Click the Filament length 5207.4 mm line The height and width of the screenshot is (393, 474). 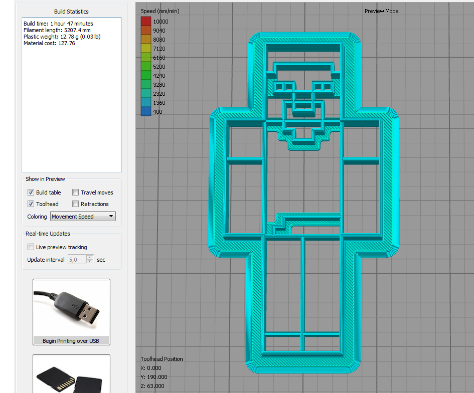pos(57,30)
